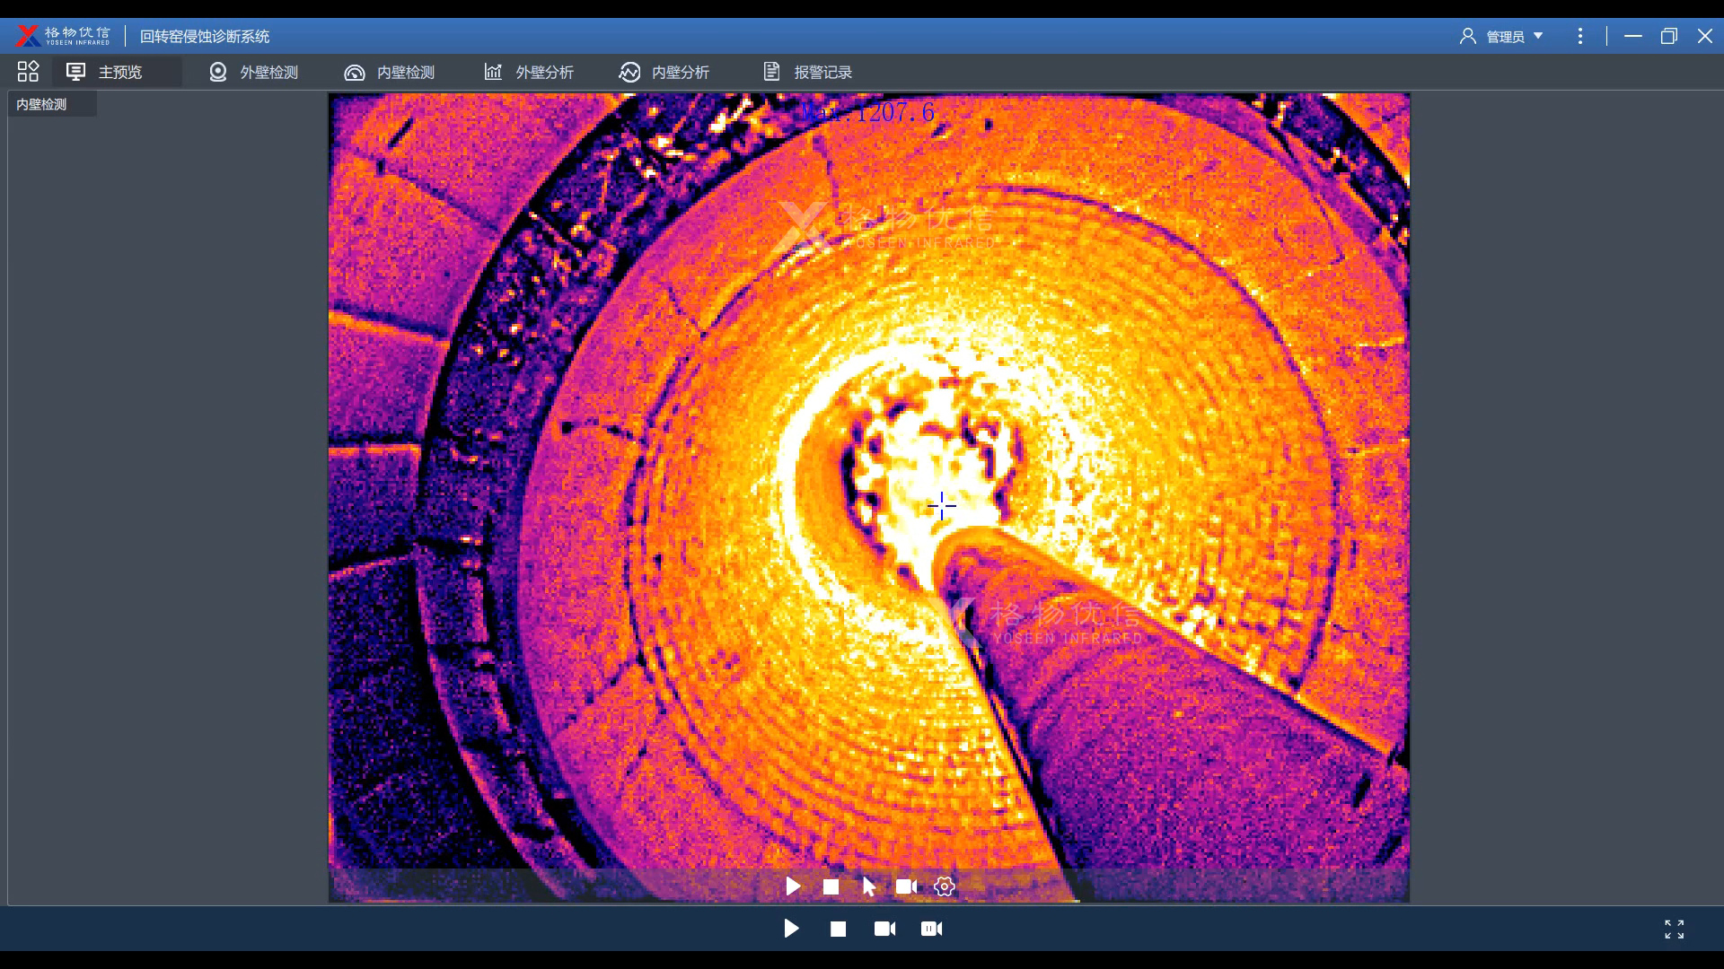
Task: Go to the 内壁检测 tab in the navigation bar
Action: click(x=390, y=72)
